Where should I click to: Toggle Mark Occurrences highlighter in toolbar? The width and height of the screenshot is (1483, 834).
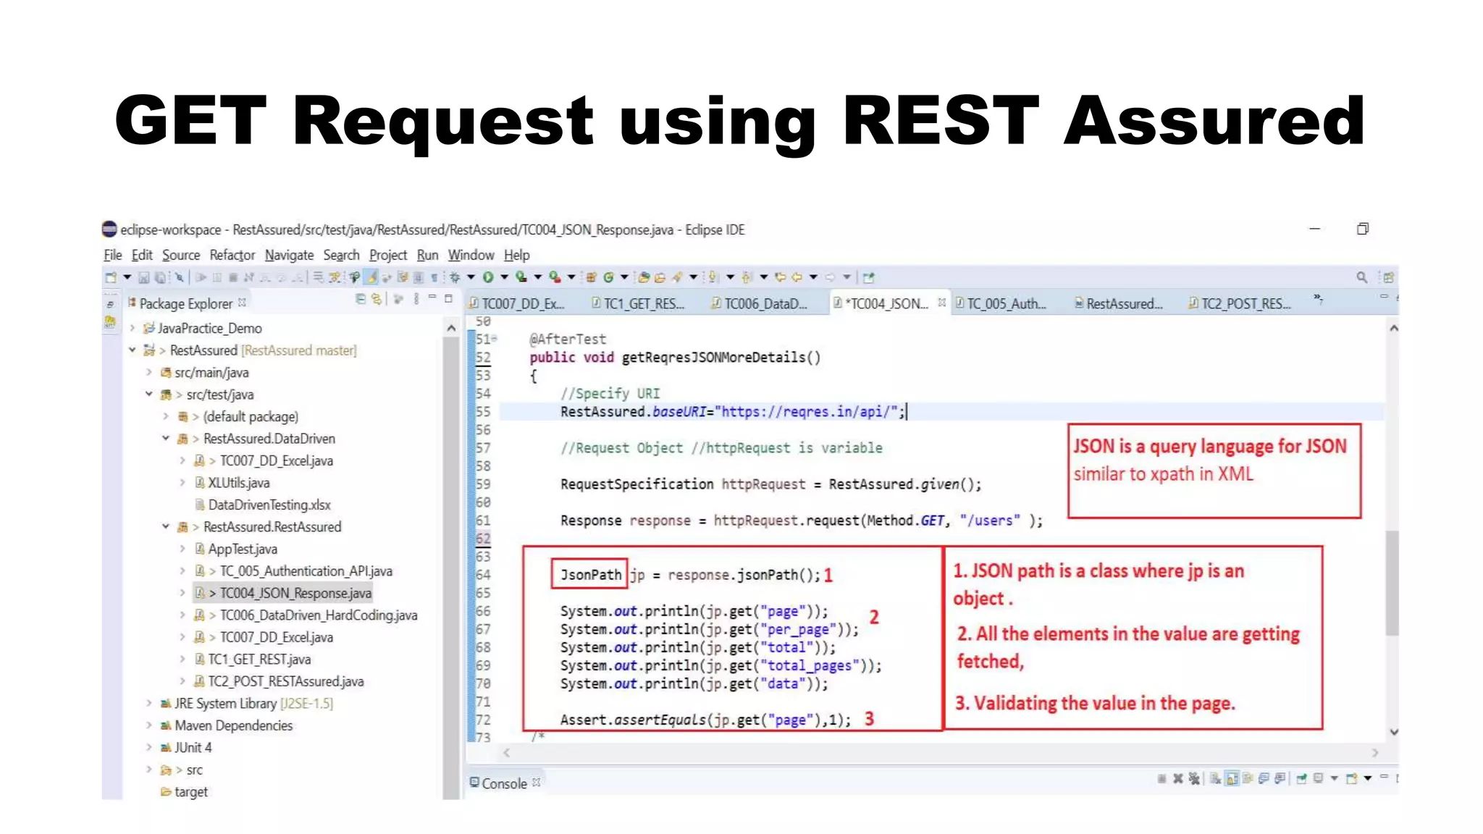[371, 277]
